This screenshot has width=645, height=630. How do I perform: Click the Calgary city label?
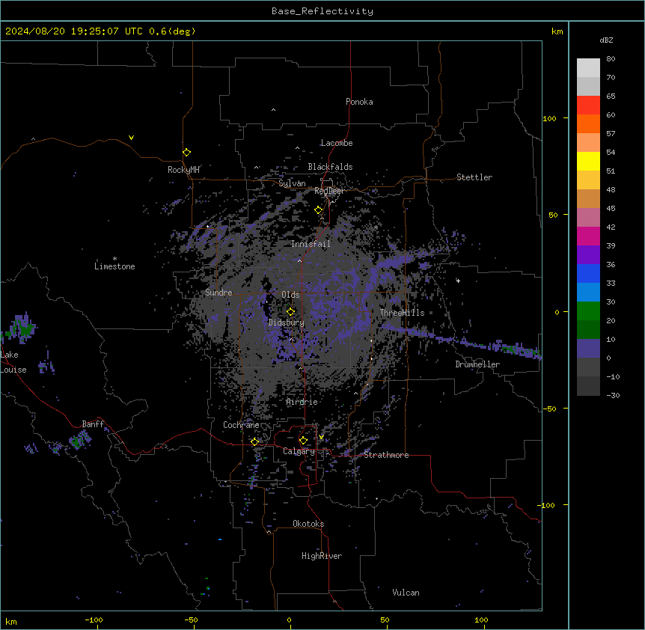pos(299,451)
